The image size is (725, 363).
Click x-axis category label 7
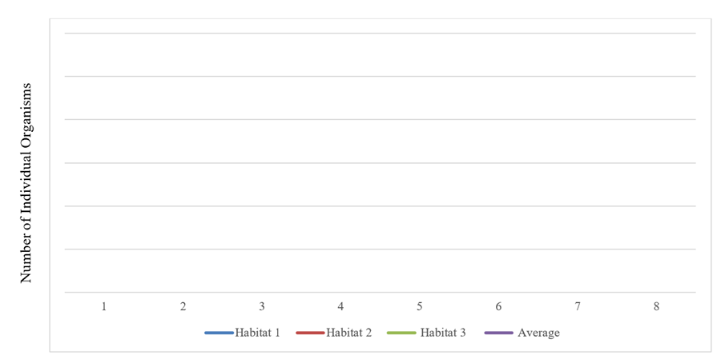tap(578, 306)
